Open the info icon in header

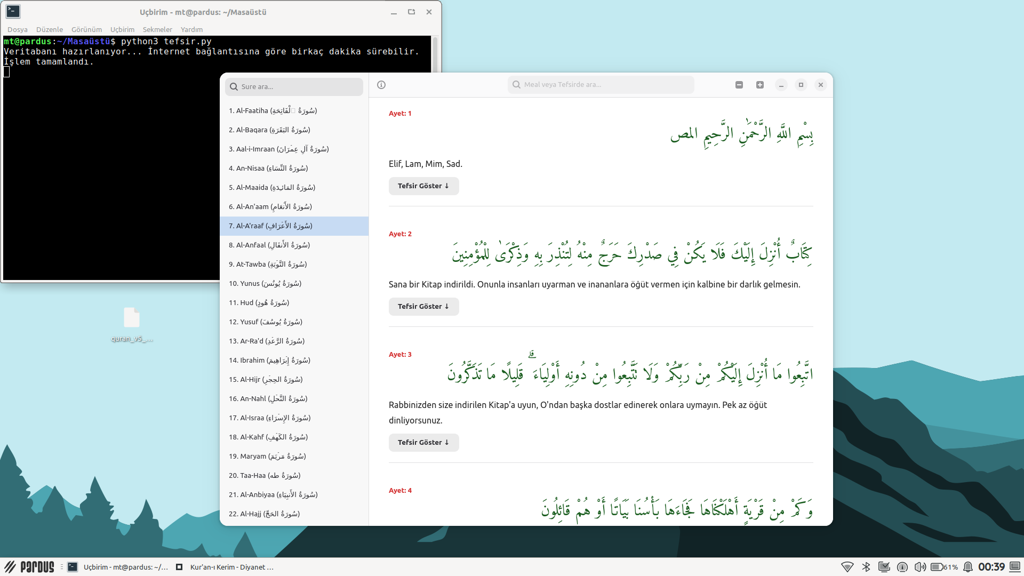tap(381, 85)
